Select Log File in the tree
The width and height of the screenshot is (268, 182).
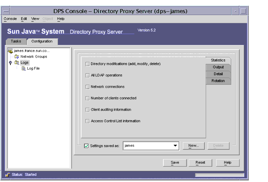pos(33,68)
